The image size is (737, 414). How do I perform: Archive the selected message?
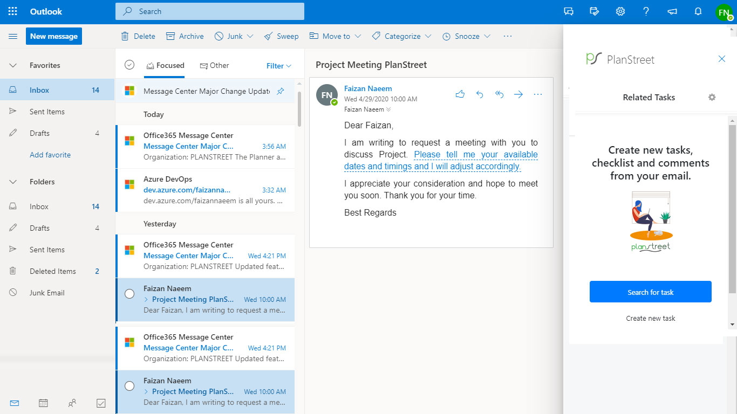[185, 36]
